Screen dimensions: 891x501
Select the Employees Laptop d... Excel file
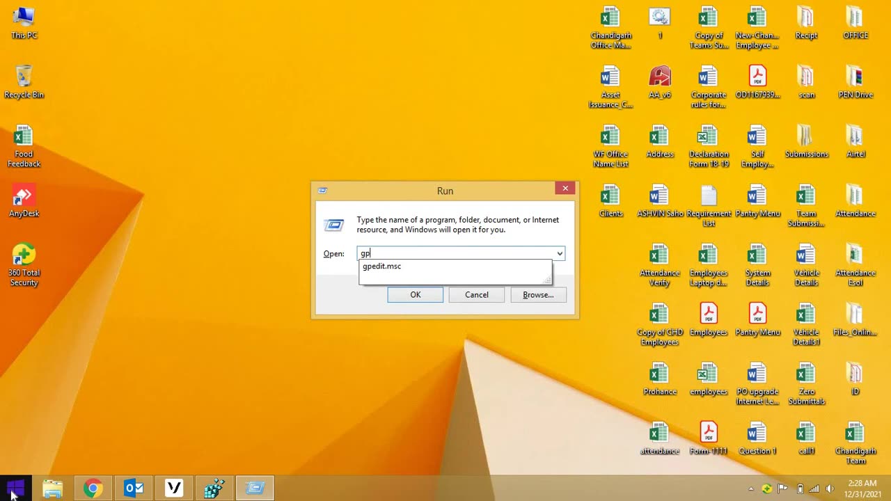point(709,265)
